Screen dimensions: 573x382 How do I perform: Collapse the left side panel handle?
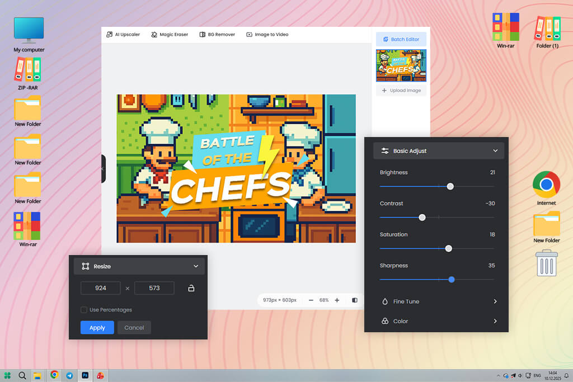tap(104, 169)
